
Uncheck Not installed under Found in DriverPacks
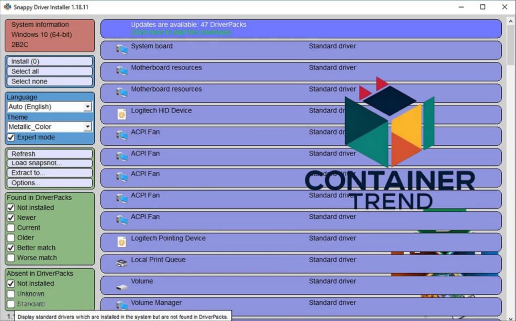coord(11,208)
